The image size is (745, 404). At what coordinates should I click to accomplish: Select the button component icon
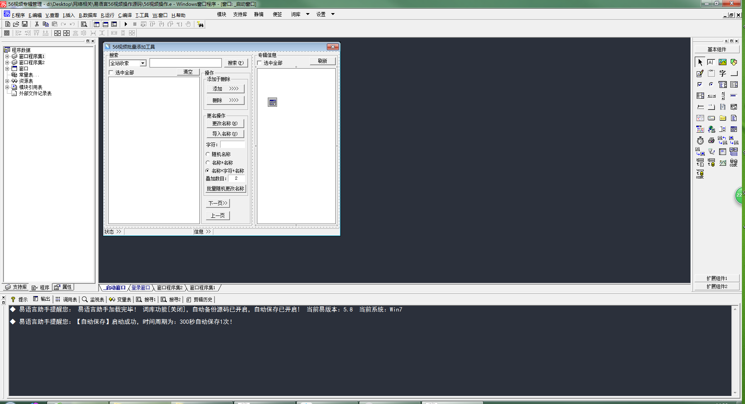point(734,73)
